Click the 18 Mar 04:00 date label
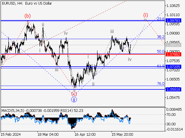Image resolution: width=185 pixels, height=138 pixels. coord(48,134)
